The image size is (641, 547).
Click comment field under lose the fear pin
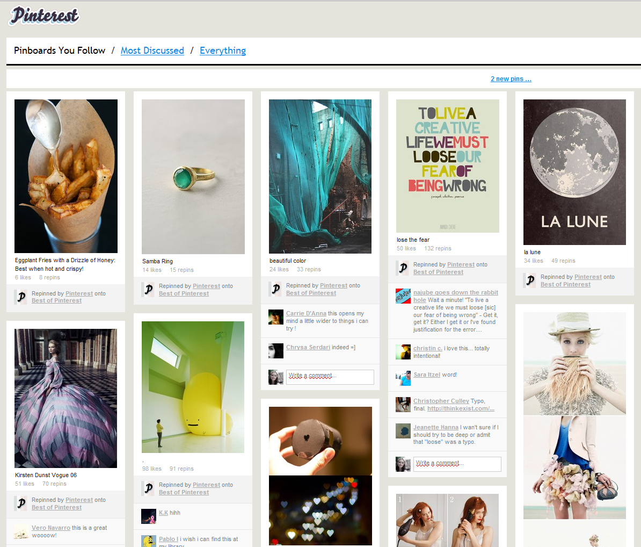coord(457,464)
